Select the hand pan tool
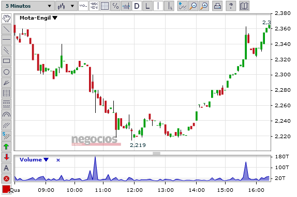297x197 pixels. (x=6, y=19)
